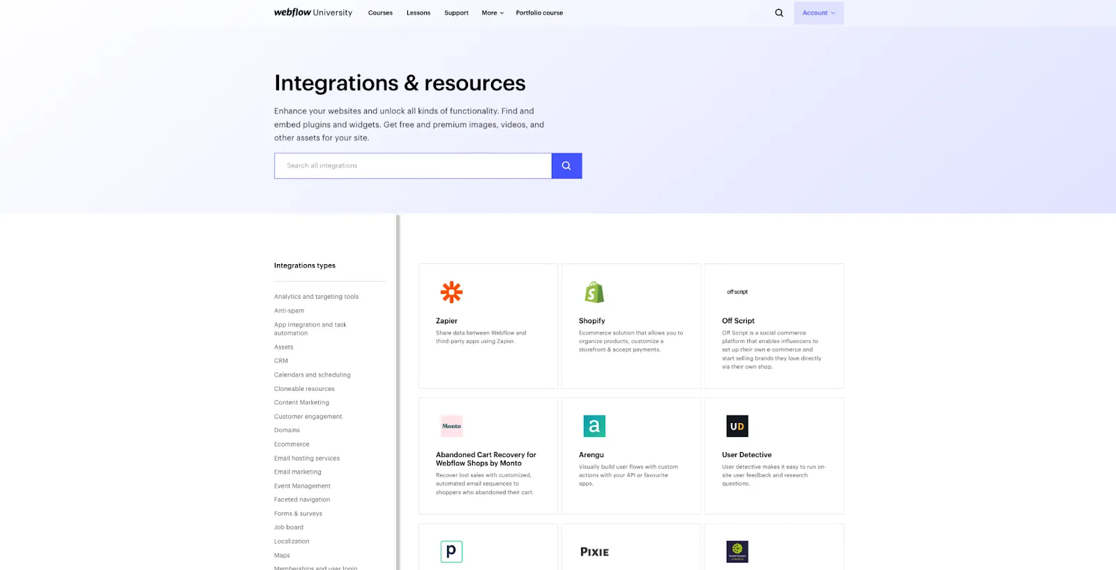
Task: Click the User Detective UD logo
Action: (x=737, y=426)
